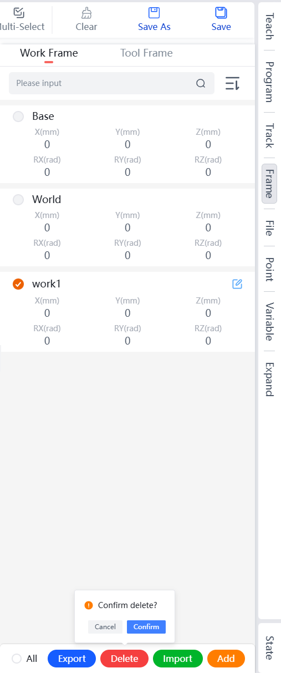Click the search magnifier icon
281x673 pixels.
pos(201,84)
